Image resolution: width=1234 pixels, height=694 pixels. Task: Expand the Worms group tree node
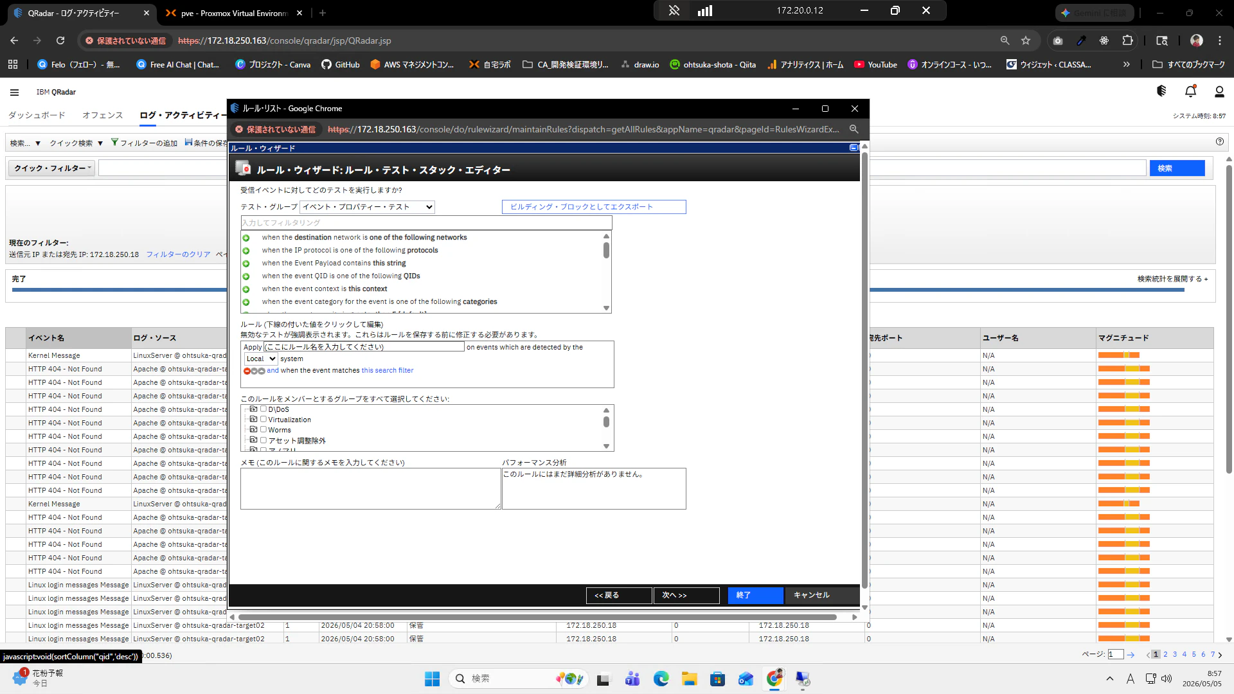pos(253,429)
